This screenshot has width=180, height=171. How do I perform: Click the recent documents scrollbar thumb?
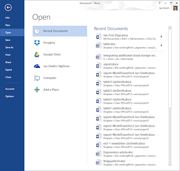[170, 69]
